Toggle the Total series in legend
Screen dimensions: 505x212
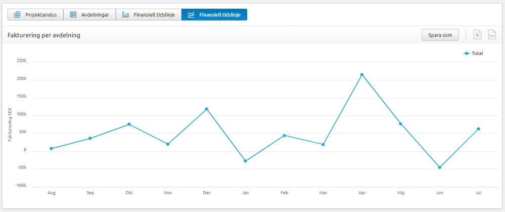[473, 53]
